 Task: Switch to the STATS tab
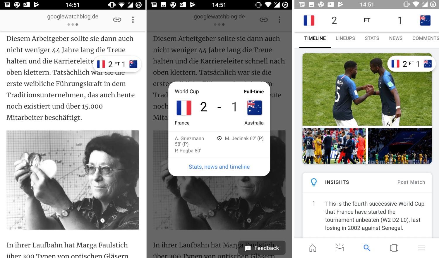pos(372,38)
